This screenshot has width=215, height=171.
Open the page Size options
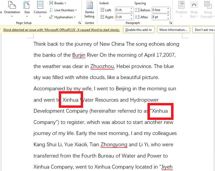27,9
